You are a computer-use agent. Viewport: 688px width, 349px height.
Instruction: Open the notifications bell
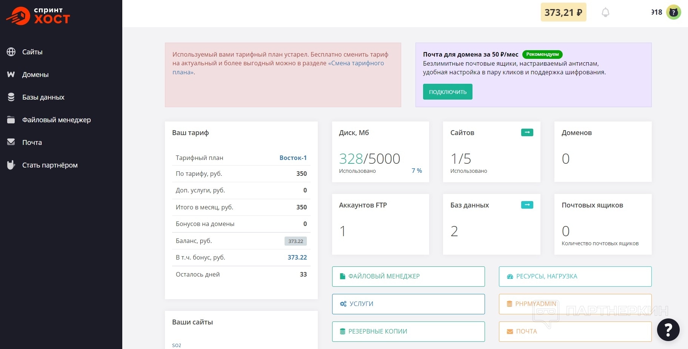[605, 12]
